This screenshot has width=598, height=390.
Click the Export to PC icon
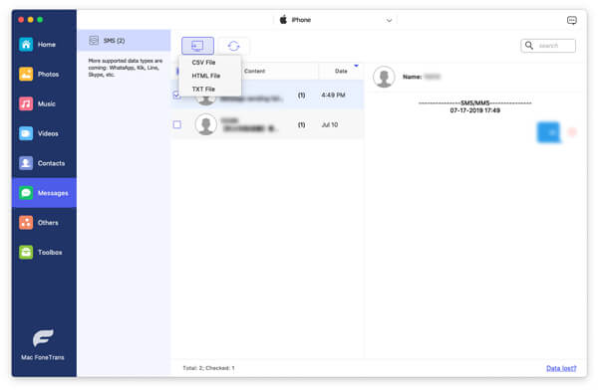(197, 46)
